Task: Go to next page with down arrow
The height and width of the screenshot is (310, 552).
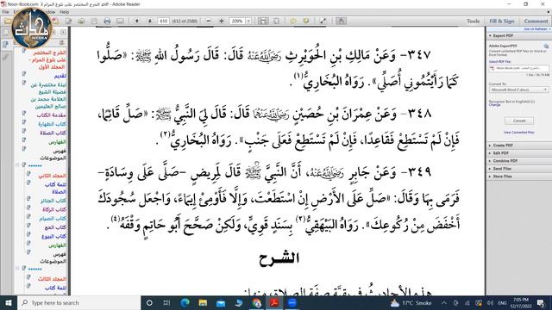Action: (149, 21)
